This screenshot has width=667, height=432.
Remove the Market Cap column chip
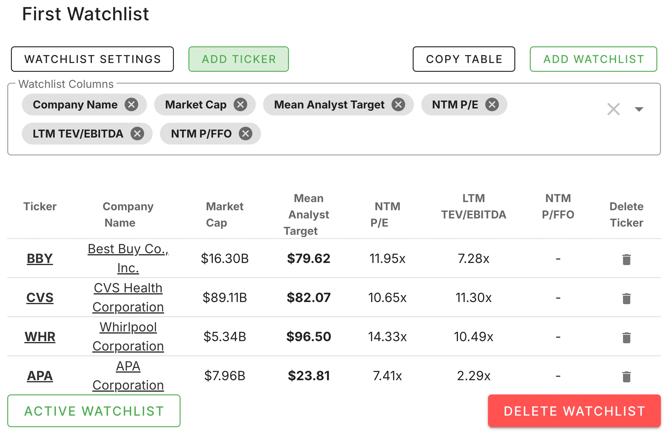[240, 105]
